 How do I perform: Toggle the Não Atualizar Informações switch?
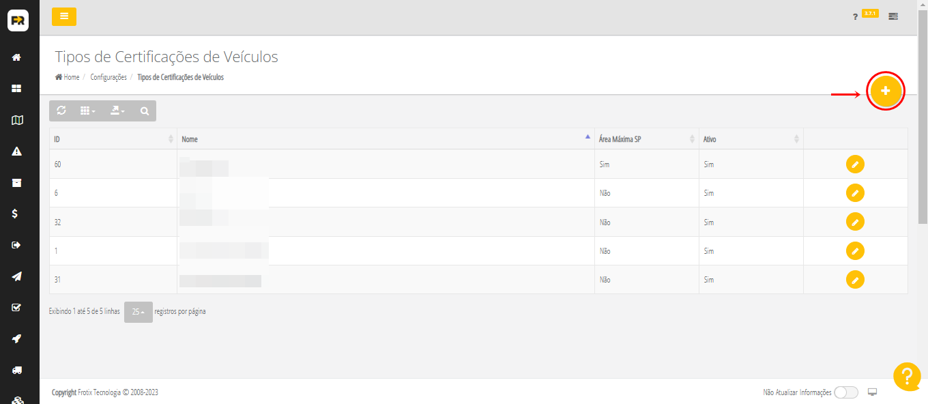point(845,392)
